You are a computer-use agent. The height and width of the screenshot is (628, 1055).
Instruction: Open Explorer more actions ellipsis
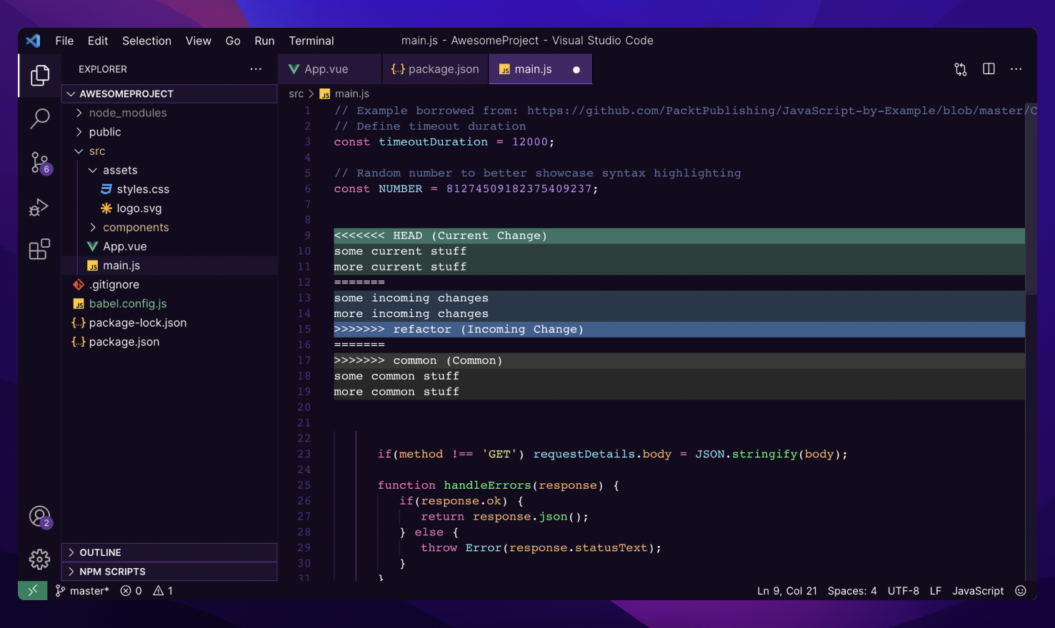coord(256,69)
